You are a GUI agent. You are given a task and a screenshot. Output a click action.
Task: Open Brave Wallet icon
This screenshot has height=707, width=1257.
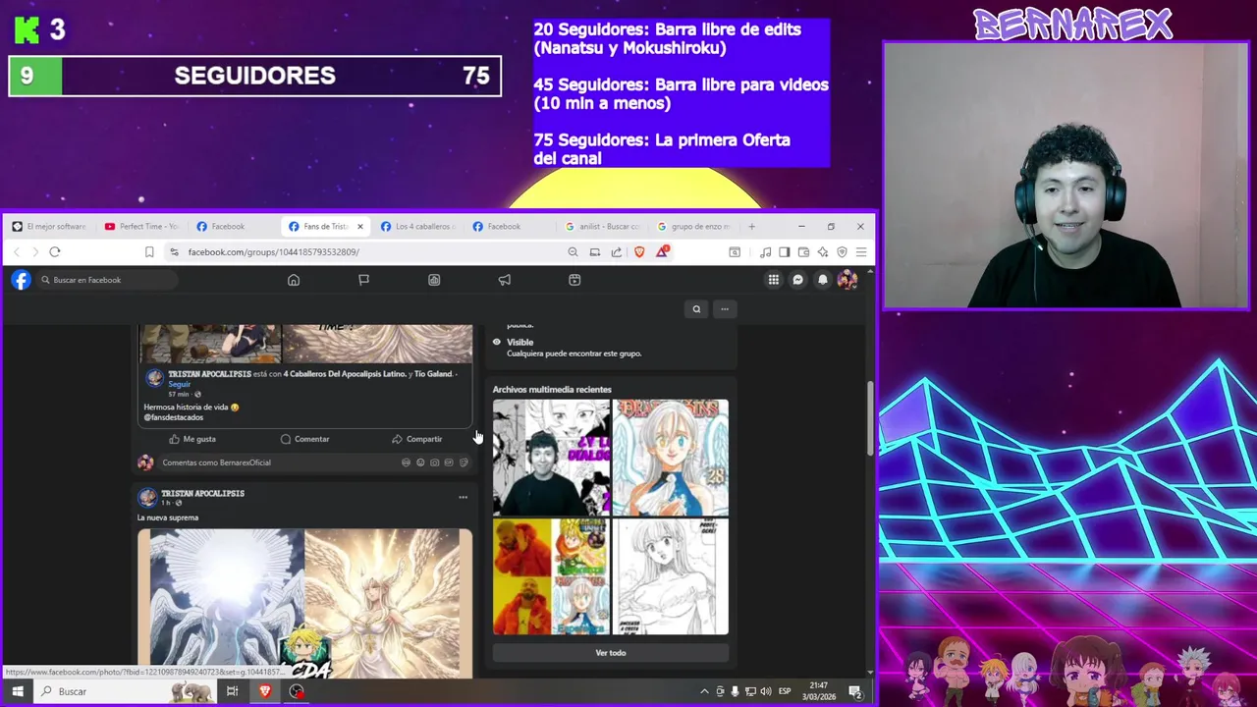point(803,252)
